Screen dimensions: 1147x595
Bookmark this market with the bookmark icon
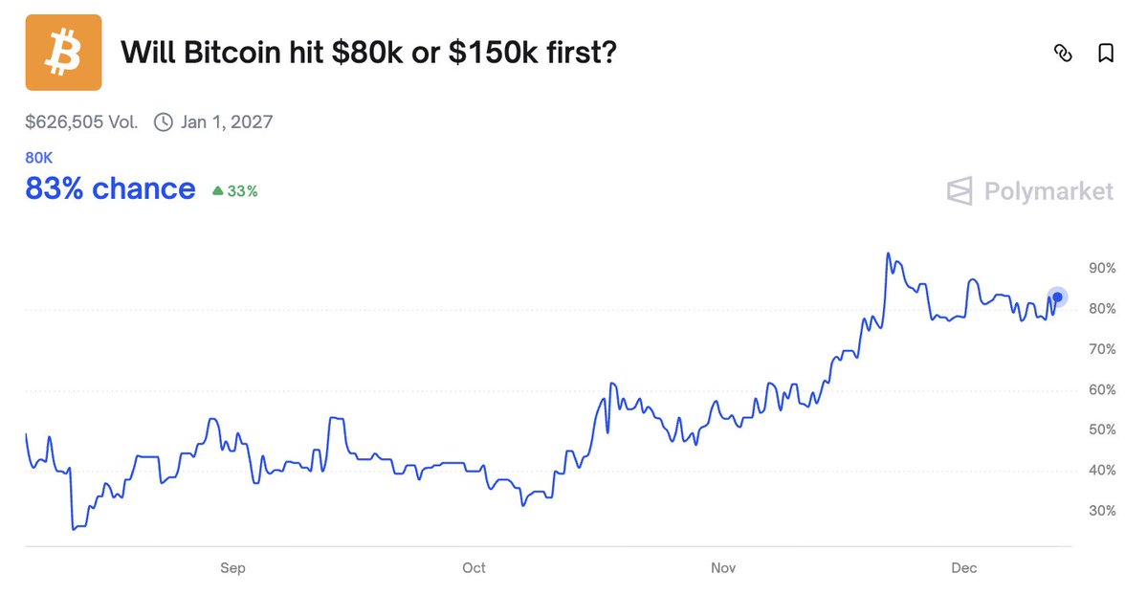click(1105, 54)
